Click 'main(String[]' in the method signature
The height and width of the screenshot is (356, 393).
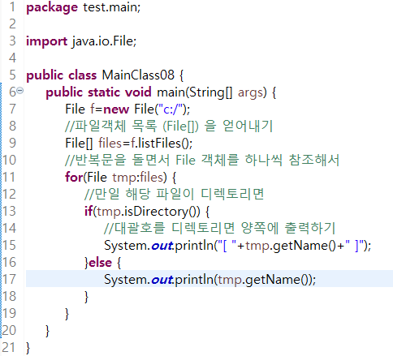[195, 92]
